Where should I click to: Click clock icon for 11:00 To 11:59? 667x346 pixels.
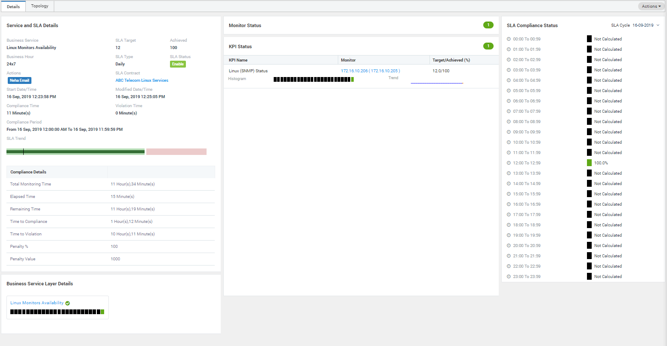click(509, 153)
